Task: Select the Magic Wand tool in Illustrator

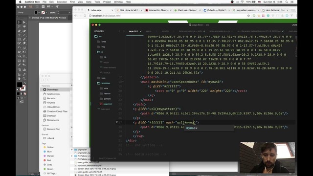Action: pos(19,26)
